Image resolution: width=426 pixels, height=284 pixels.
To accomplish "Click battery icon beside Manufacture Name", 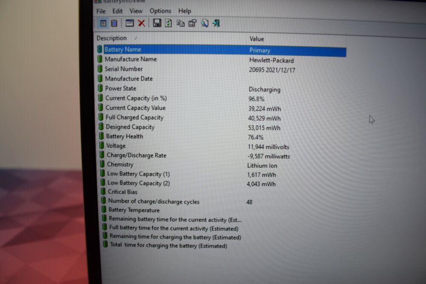I will pyautogui.click(x=100, y=59).
